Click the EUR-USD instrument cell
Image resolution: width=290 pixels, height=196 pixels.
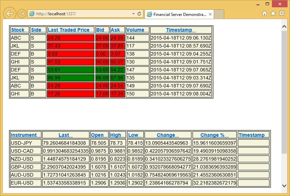pos(26,183)
